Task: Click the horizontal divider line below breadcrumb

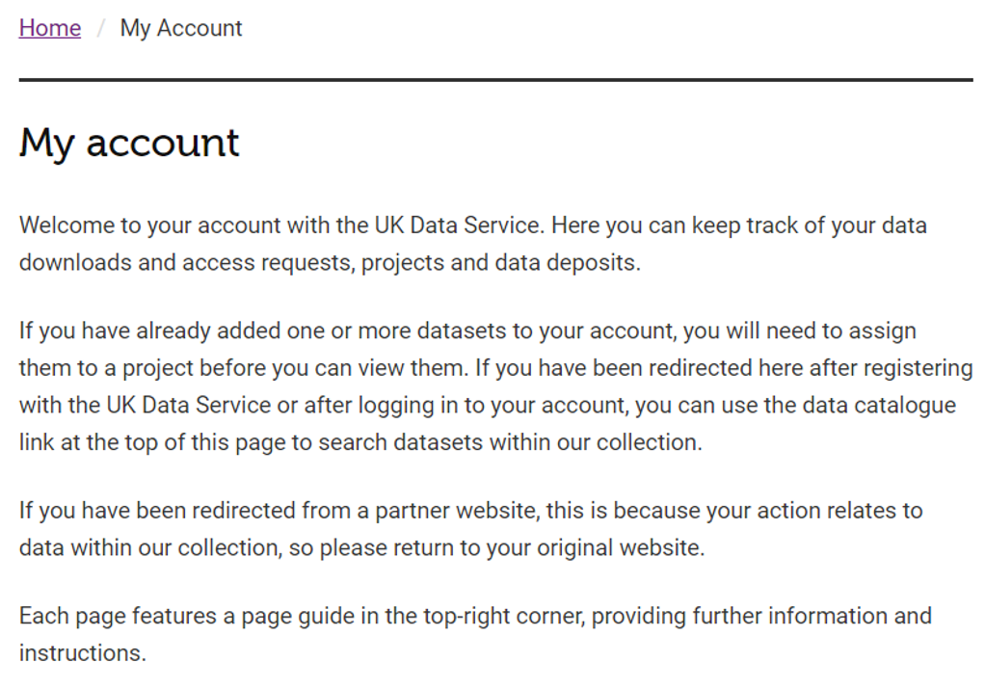Action: (x=495, y=80)
